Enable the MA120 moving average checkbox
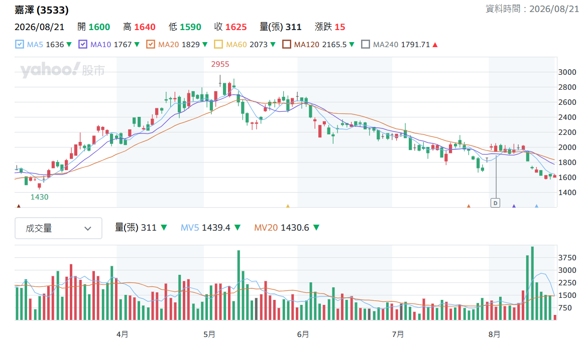The image size is (583, 344). coord(287,45)
